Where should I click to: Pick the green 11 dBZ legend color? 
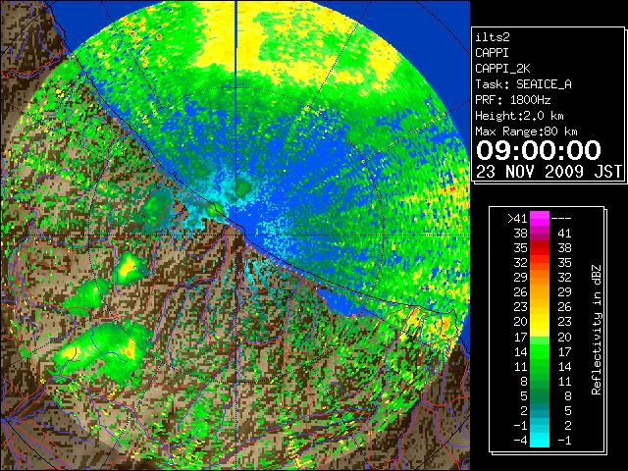click(540, 366)
